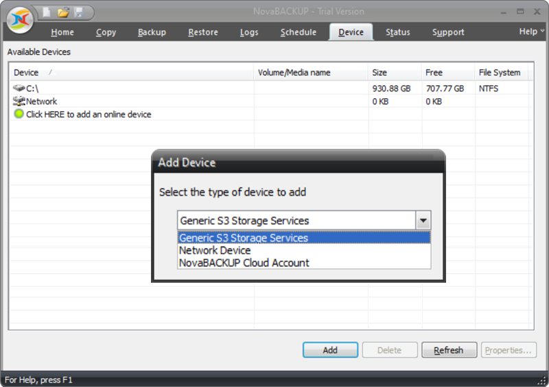This screenshot has width=549, height=387.
Task: Open the Backup tab
Action: (x=152, y=32)
